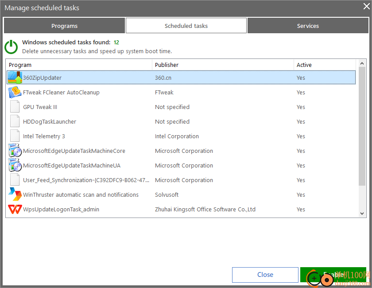Click the file icon beside HDDogTaskLauncher
The height and width of the screenshot is (288, 372).
tap(15, 121)
